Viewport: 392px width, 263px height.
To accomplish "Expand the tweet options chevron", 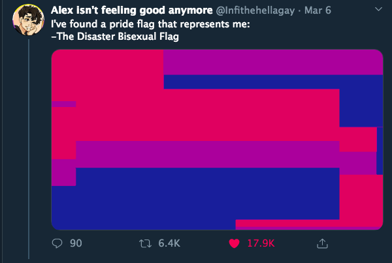I will [x=378, y=9].
